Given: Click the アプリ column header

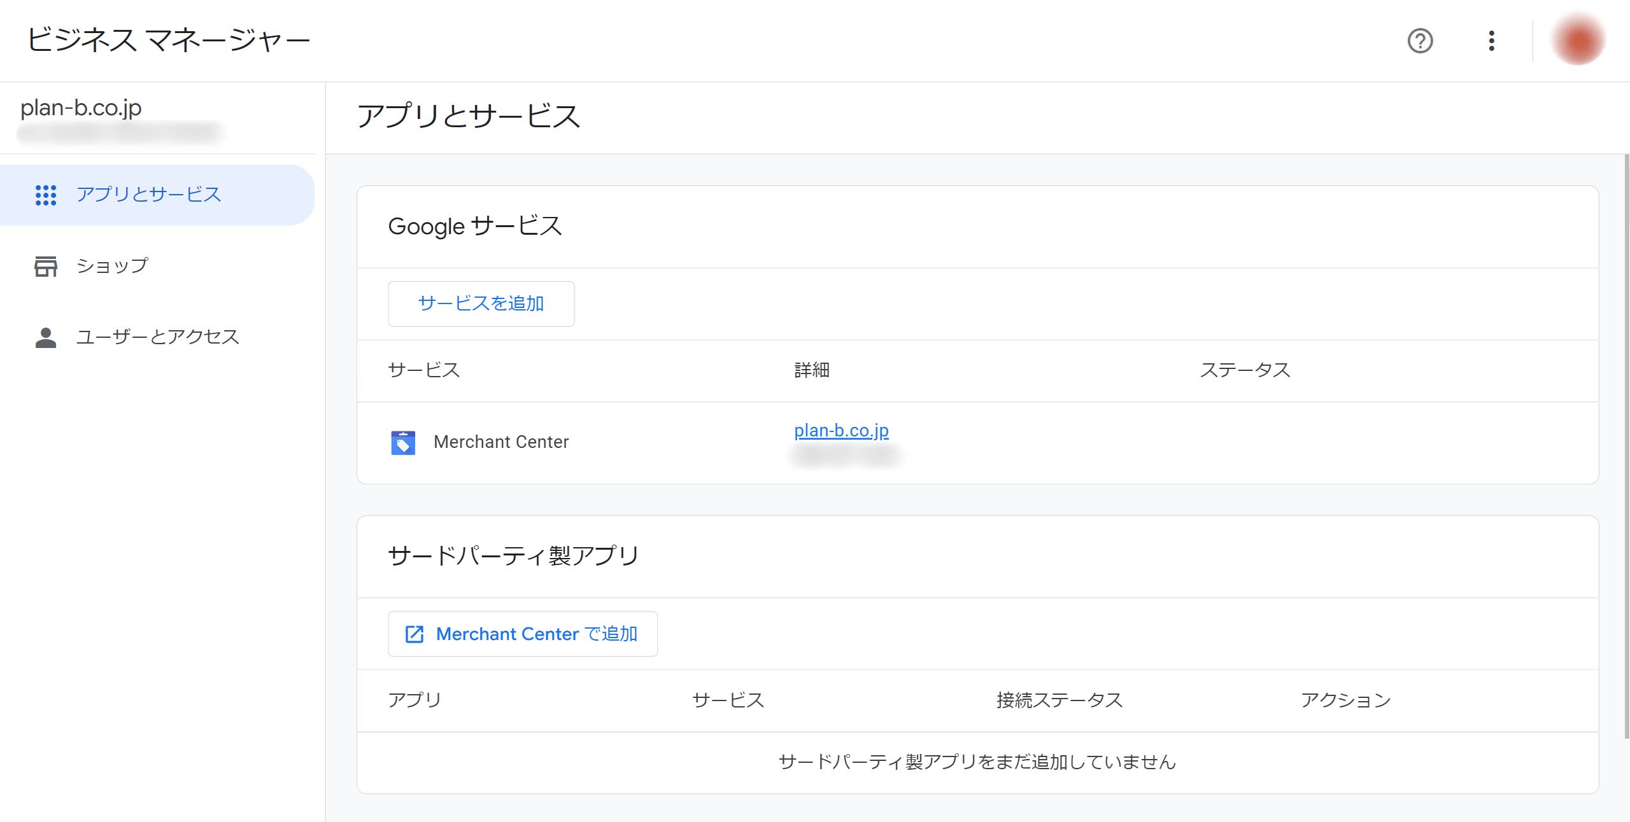Looking at the screenshot, I should (x=415, y=700).
